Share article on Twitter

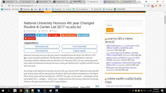(x=41, y=35)
